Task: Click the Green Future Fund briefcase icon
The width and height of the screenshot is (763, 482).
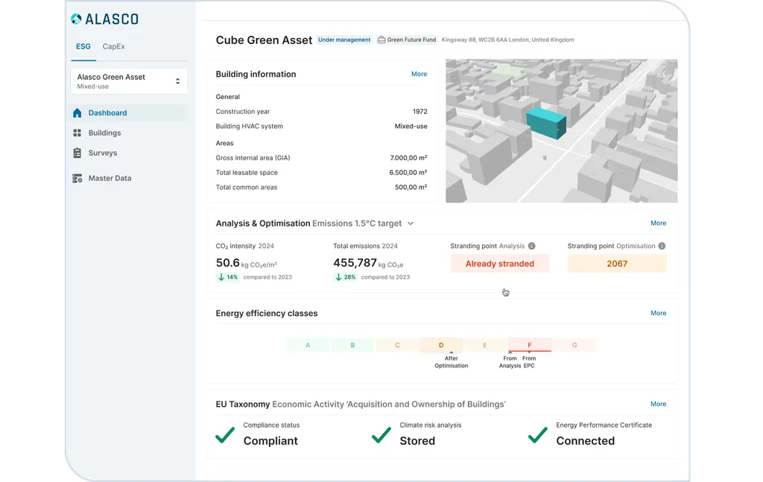Action: 381,40
